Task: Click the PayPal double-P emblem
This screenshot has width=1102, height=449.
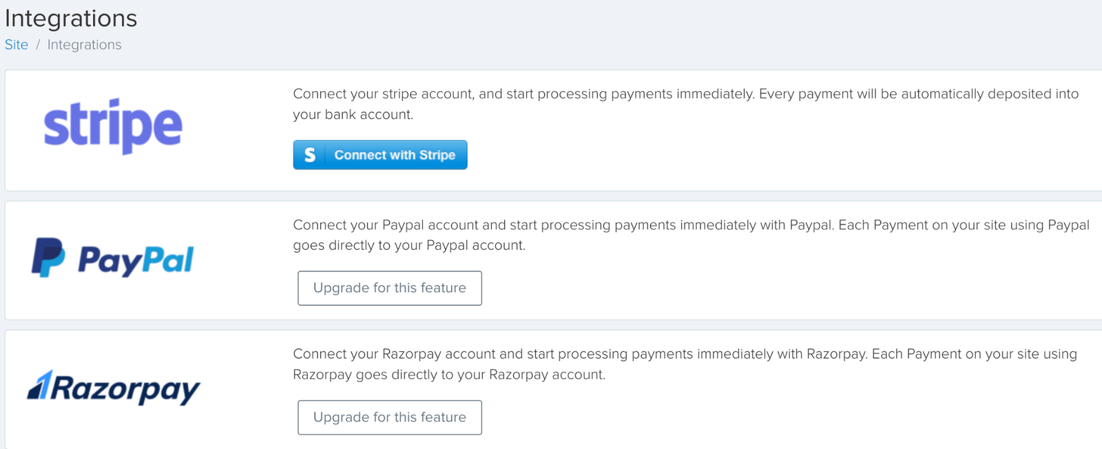Action: point(48,258)
